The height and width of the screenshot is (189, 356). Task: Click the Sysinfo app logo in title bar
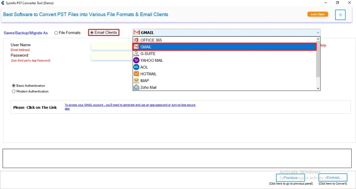click(3, 3)
